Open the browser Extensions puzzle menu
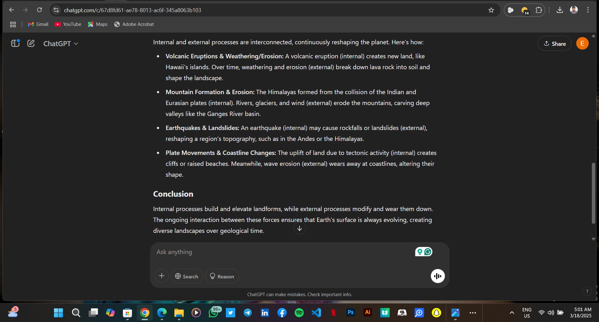The image size is (599, 322). click(539, 10)
